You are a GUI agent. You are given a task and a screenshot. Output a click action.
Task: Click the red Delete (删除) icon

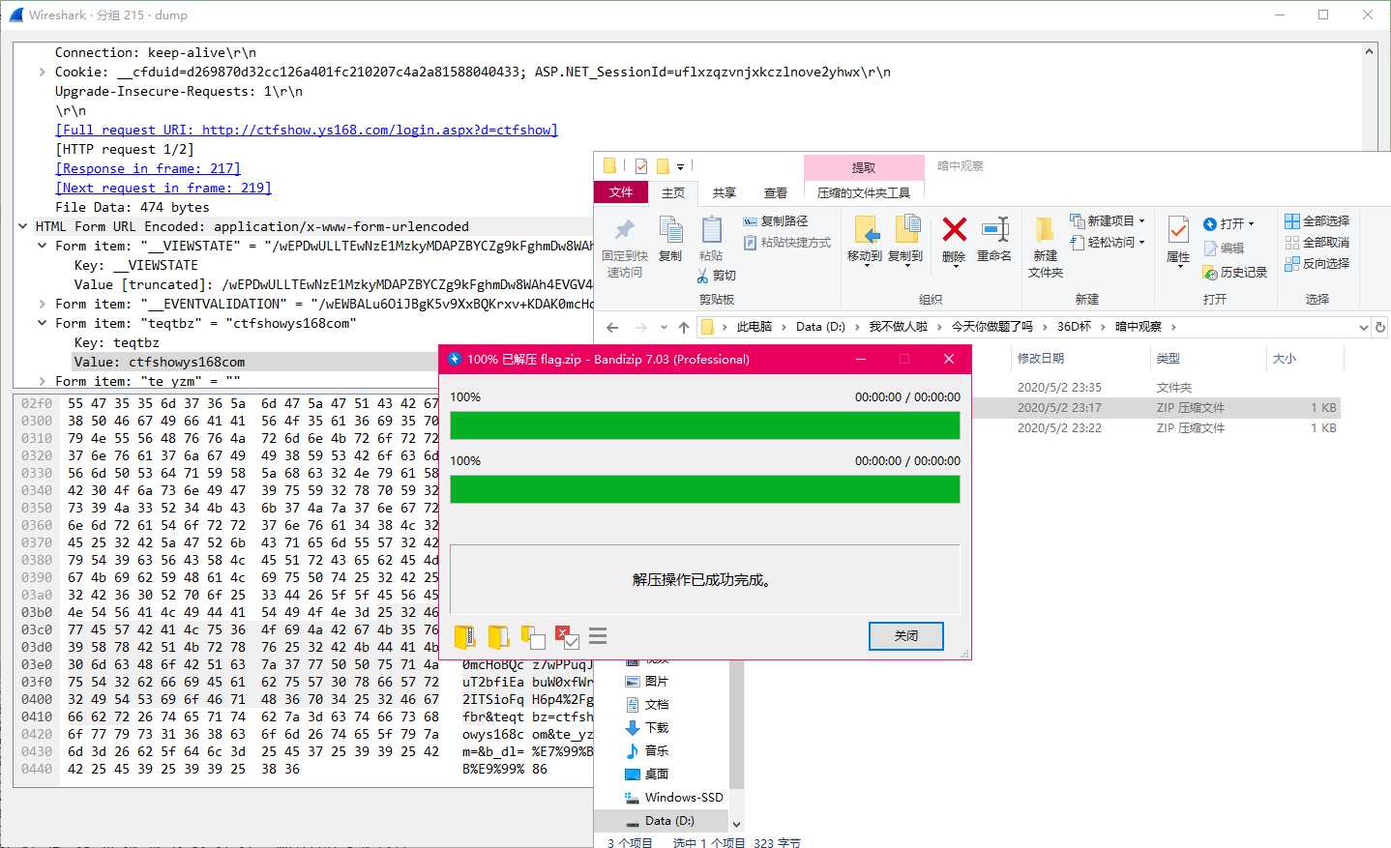pos(954,229)
